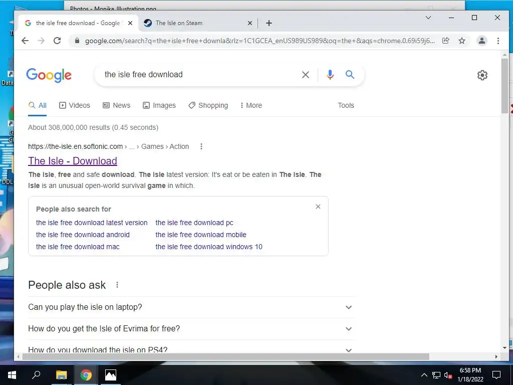This screenshot has width=513, height=385.
Task: Open Photos app from taskbar
Action: (x=111, y=375)
